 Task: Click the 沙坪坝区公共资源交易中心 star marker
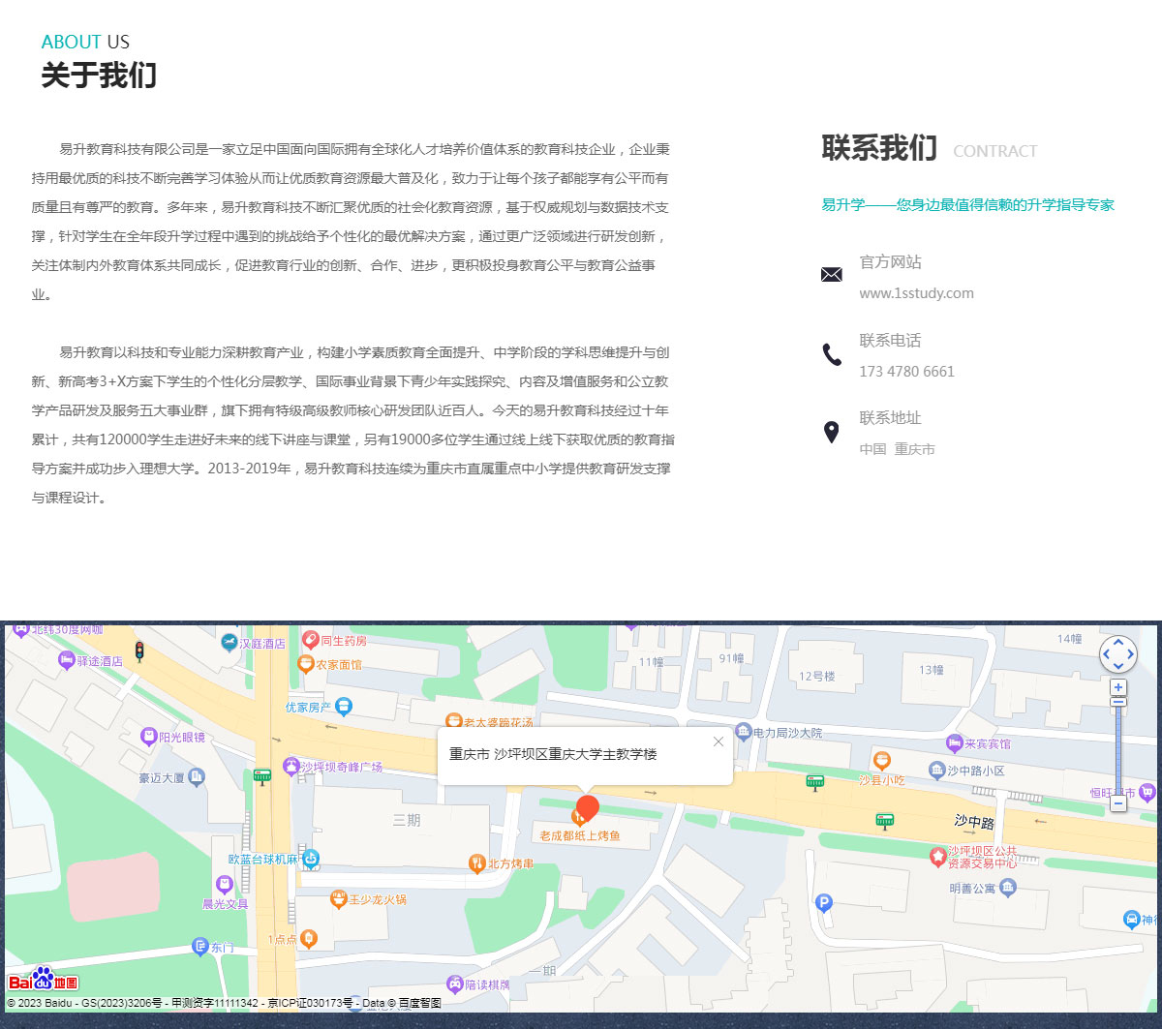click(x=937, y=857)
